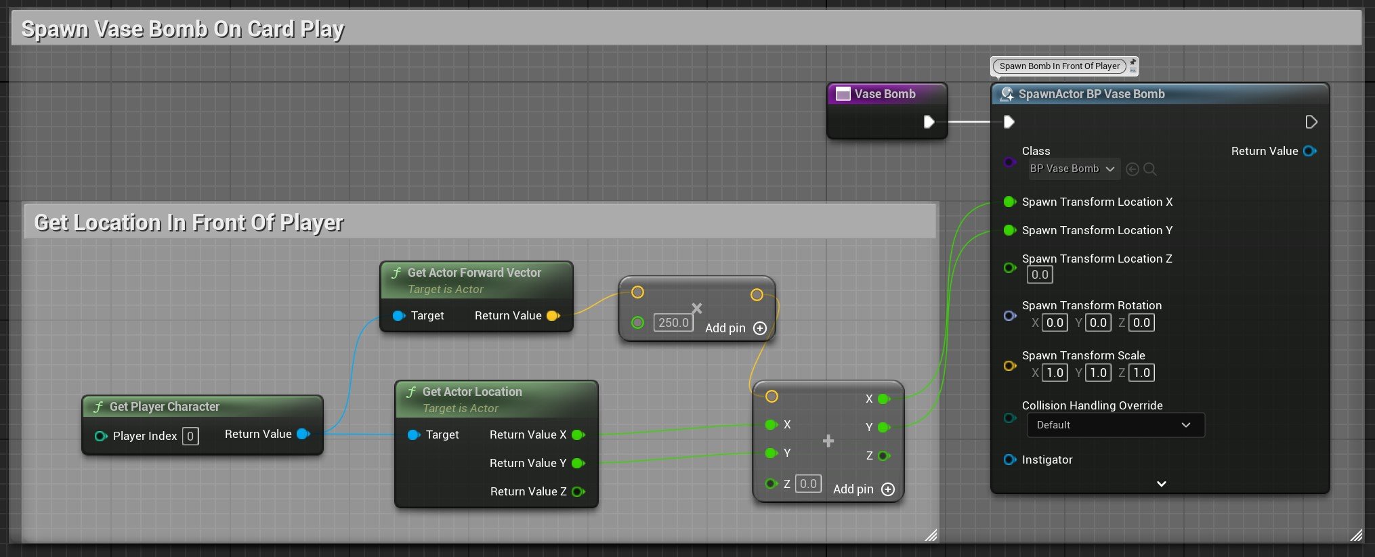Click the Spawn Bomb In Front Of Player comment bubble
Screen dimensions: 1375x557
(1059, 66)
